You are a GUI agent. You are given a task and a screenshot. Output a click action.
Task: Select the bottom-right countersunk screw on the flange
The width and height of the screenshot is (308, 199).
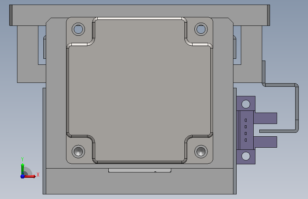[201, 152]
